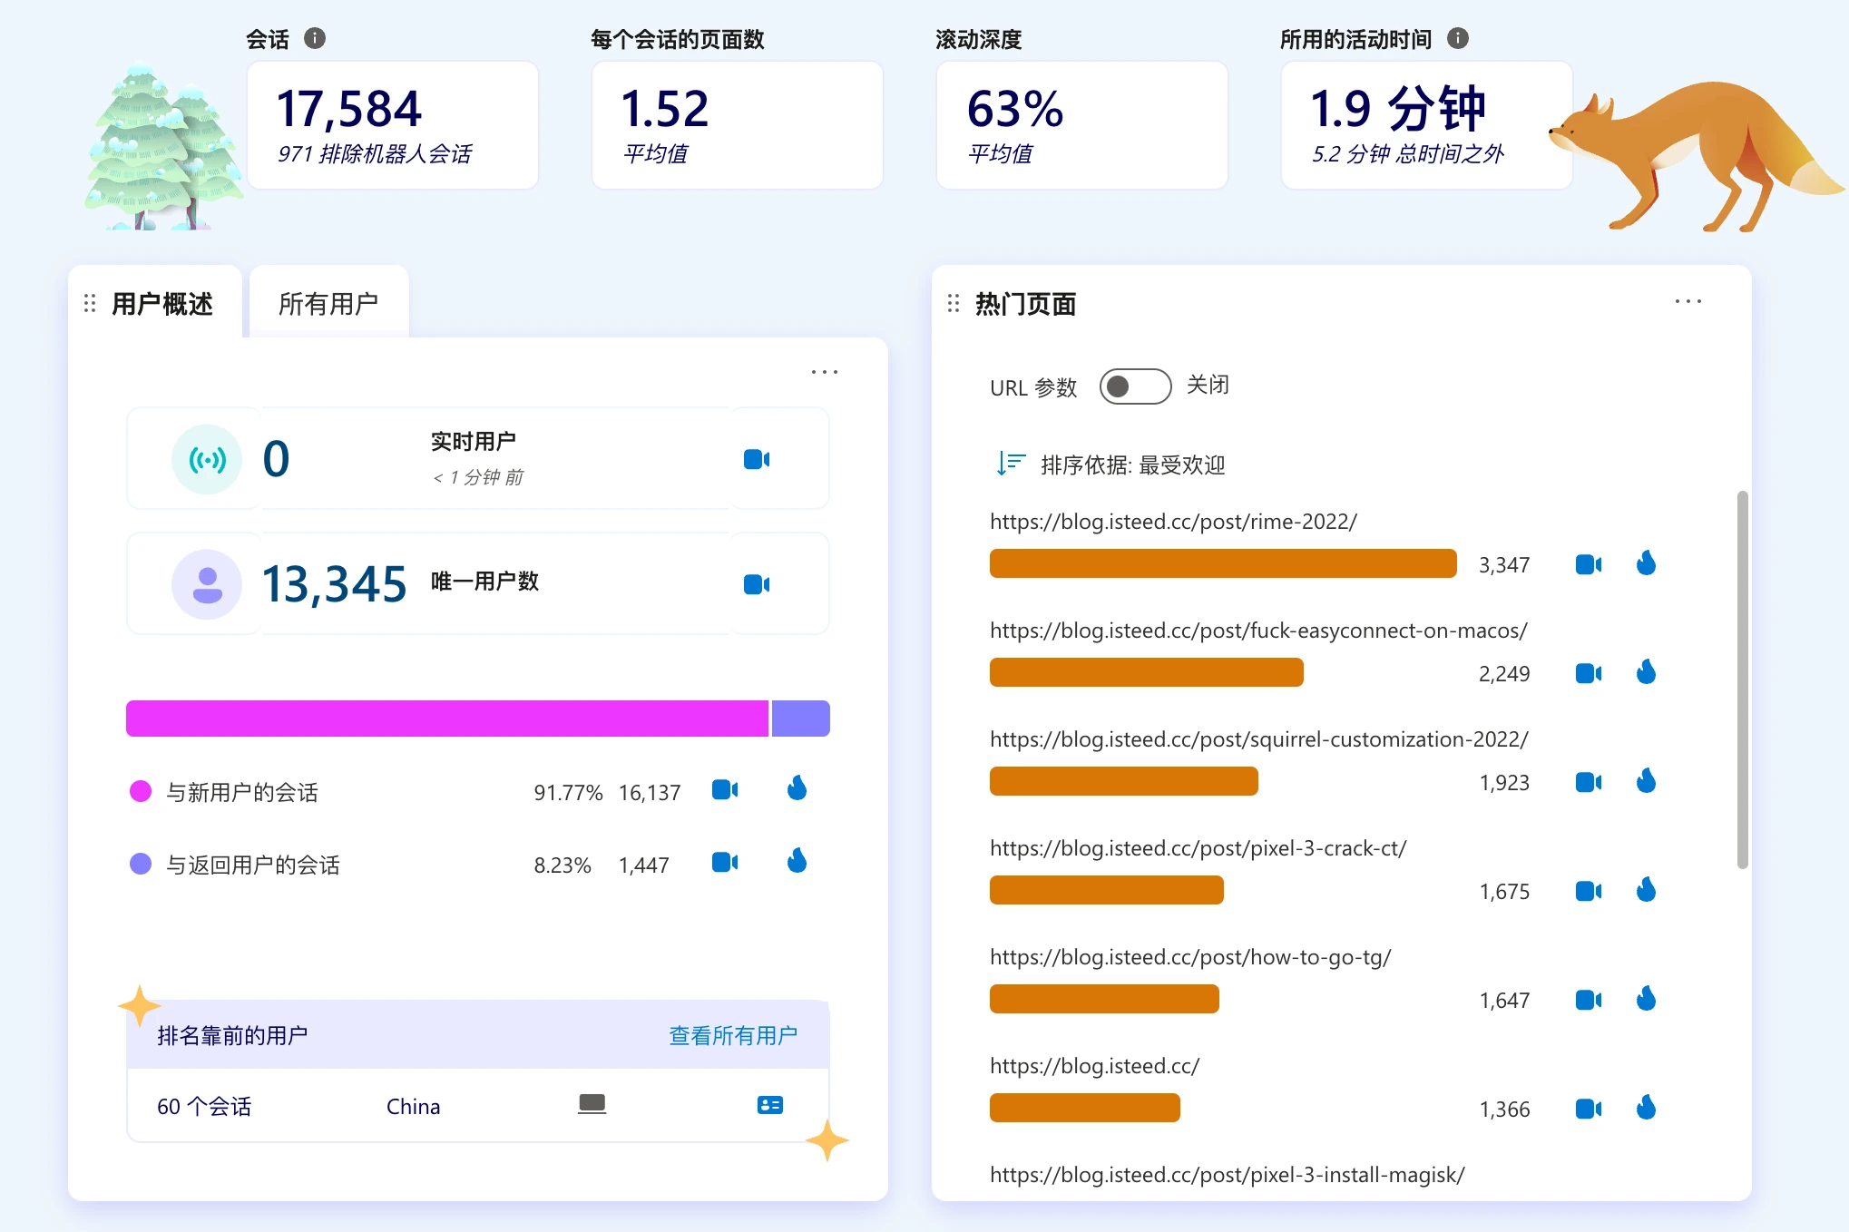The width and height of the screenshot is (1849, 1232).
Task: Open recordings for 与返回用户的会话 row
Action: pos(724,862)
